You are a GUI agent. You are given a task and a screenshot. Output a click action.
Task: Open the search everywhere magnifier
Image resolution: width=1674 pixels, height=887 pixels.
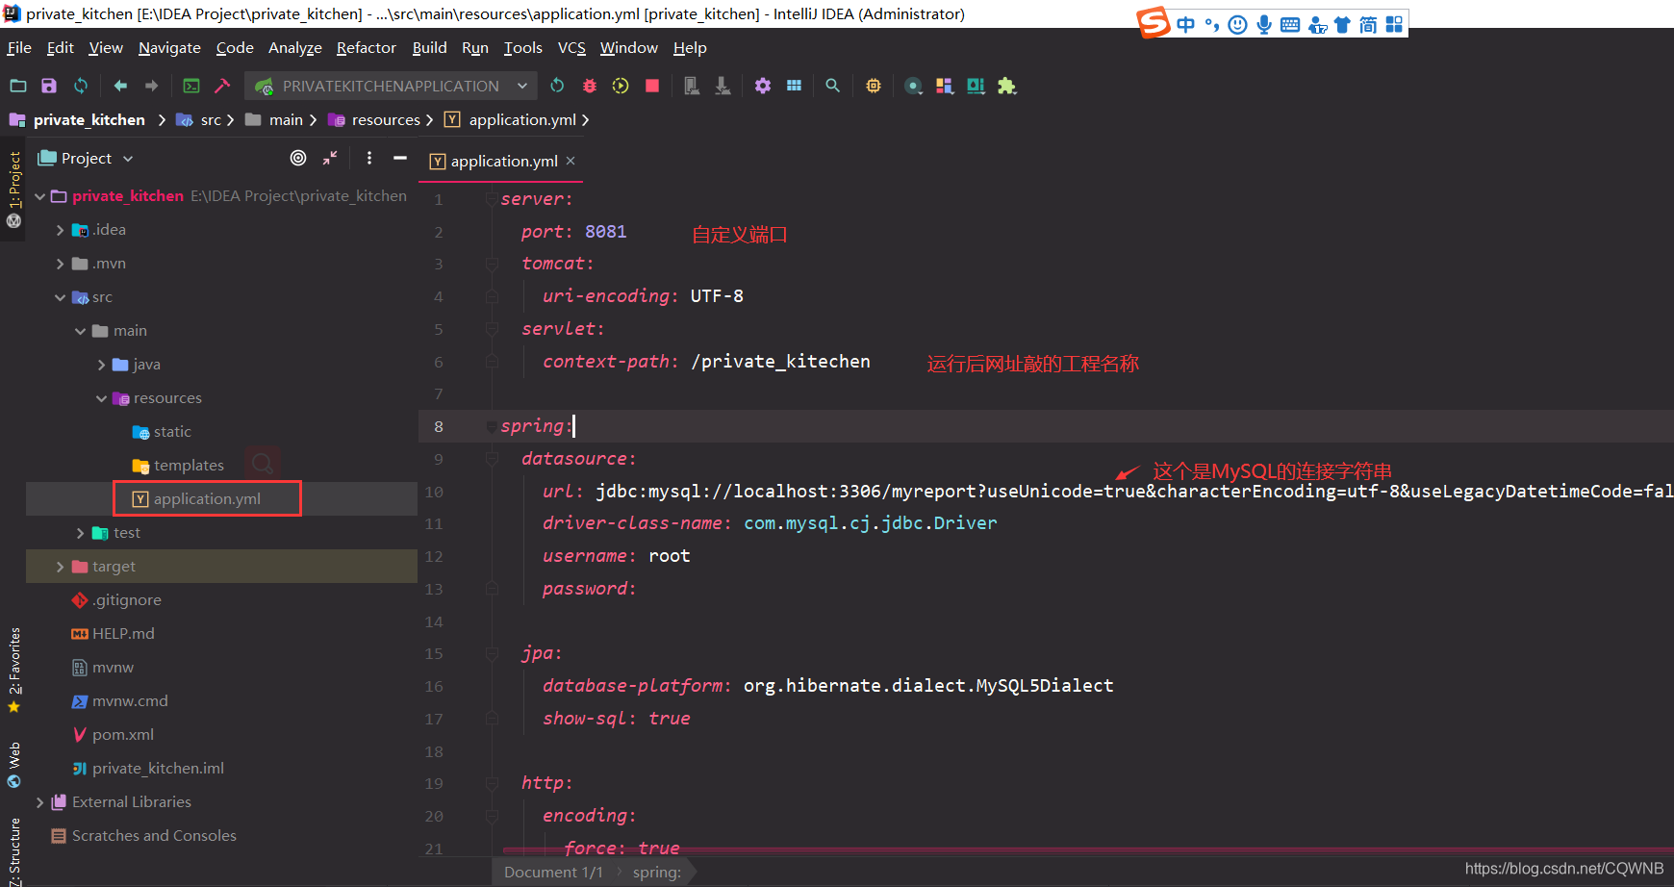point(833,86)
